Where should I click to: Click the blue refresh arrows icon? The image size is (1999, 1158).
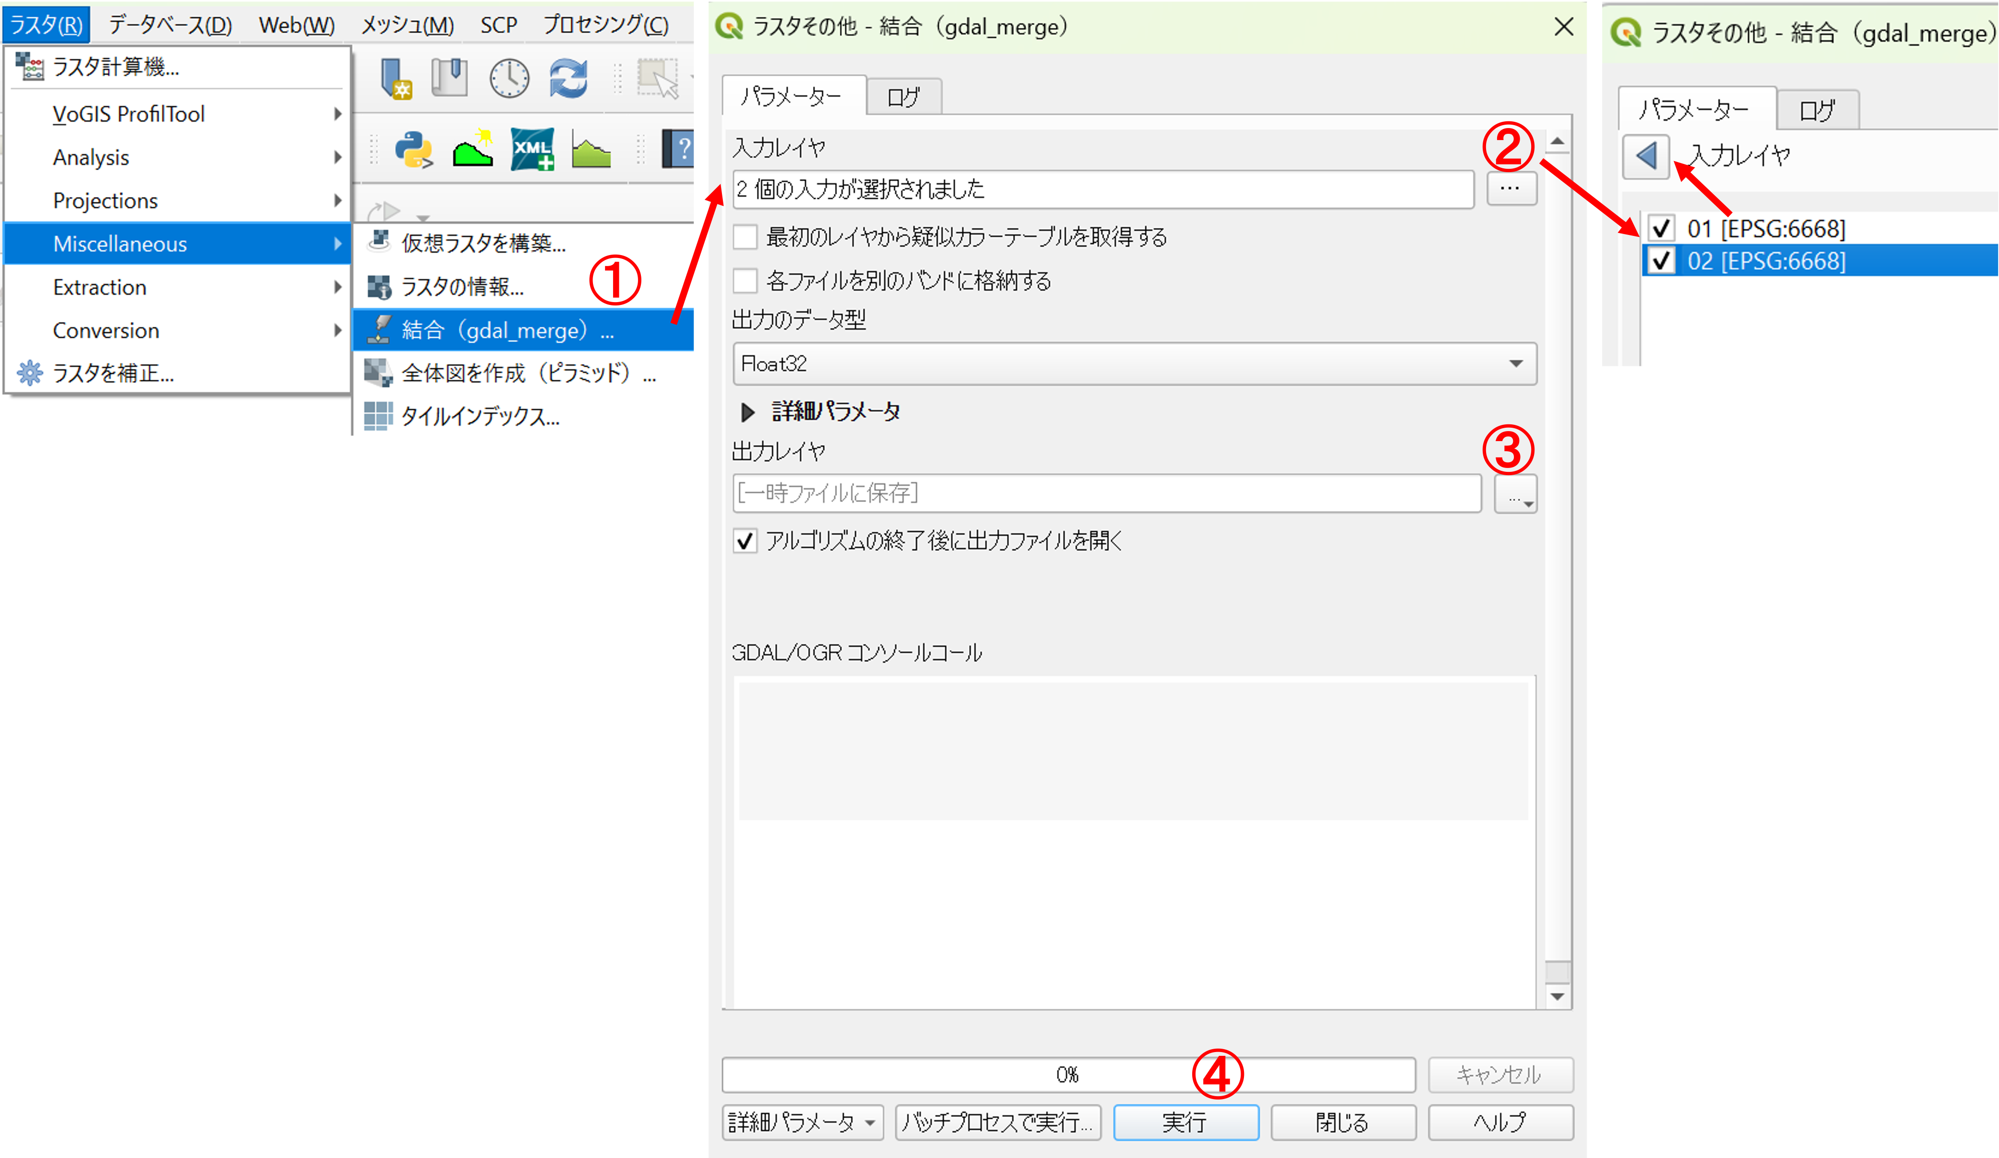(568, 79)
